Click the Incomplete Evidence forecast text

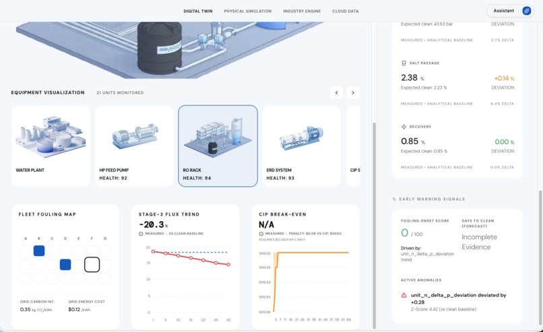[479, 242]
